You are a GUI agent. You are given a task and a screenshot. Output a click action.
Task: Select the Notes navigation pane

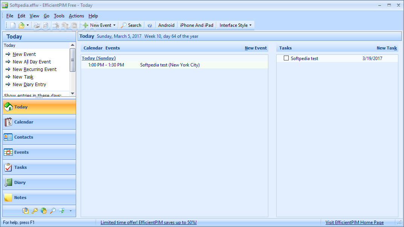pyautogui.click(x=39, y=198)
